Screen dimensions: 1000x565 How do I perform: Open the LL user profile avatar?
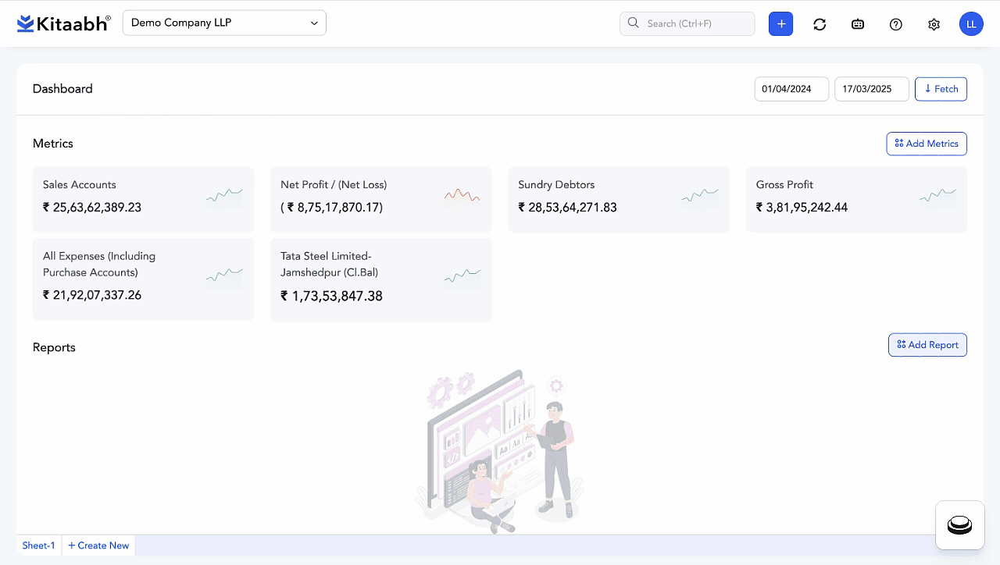coord(971,24)
